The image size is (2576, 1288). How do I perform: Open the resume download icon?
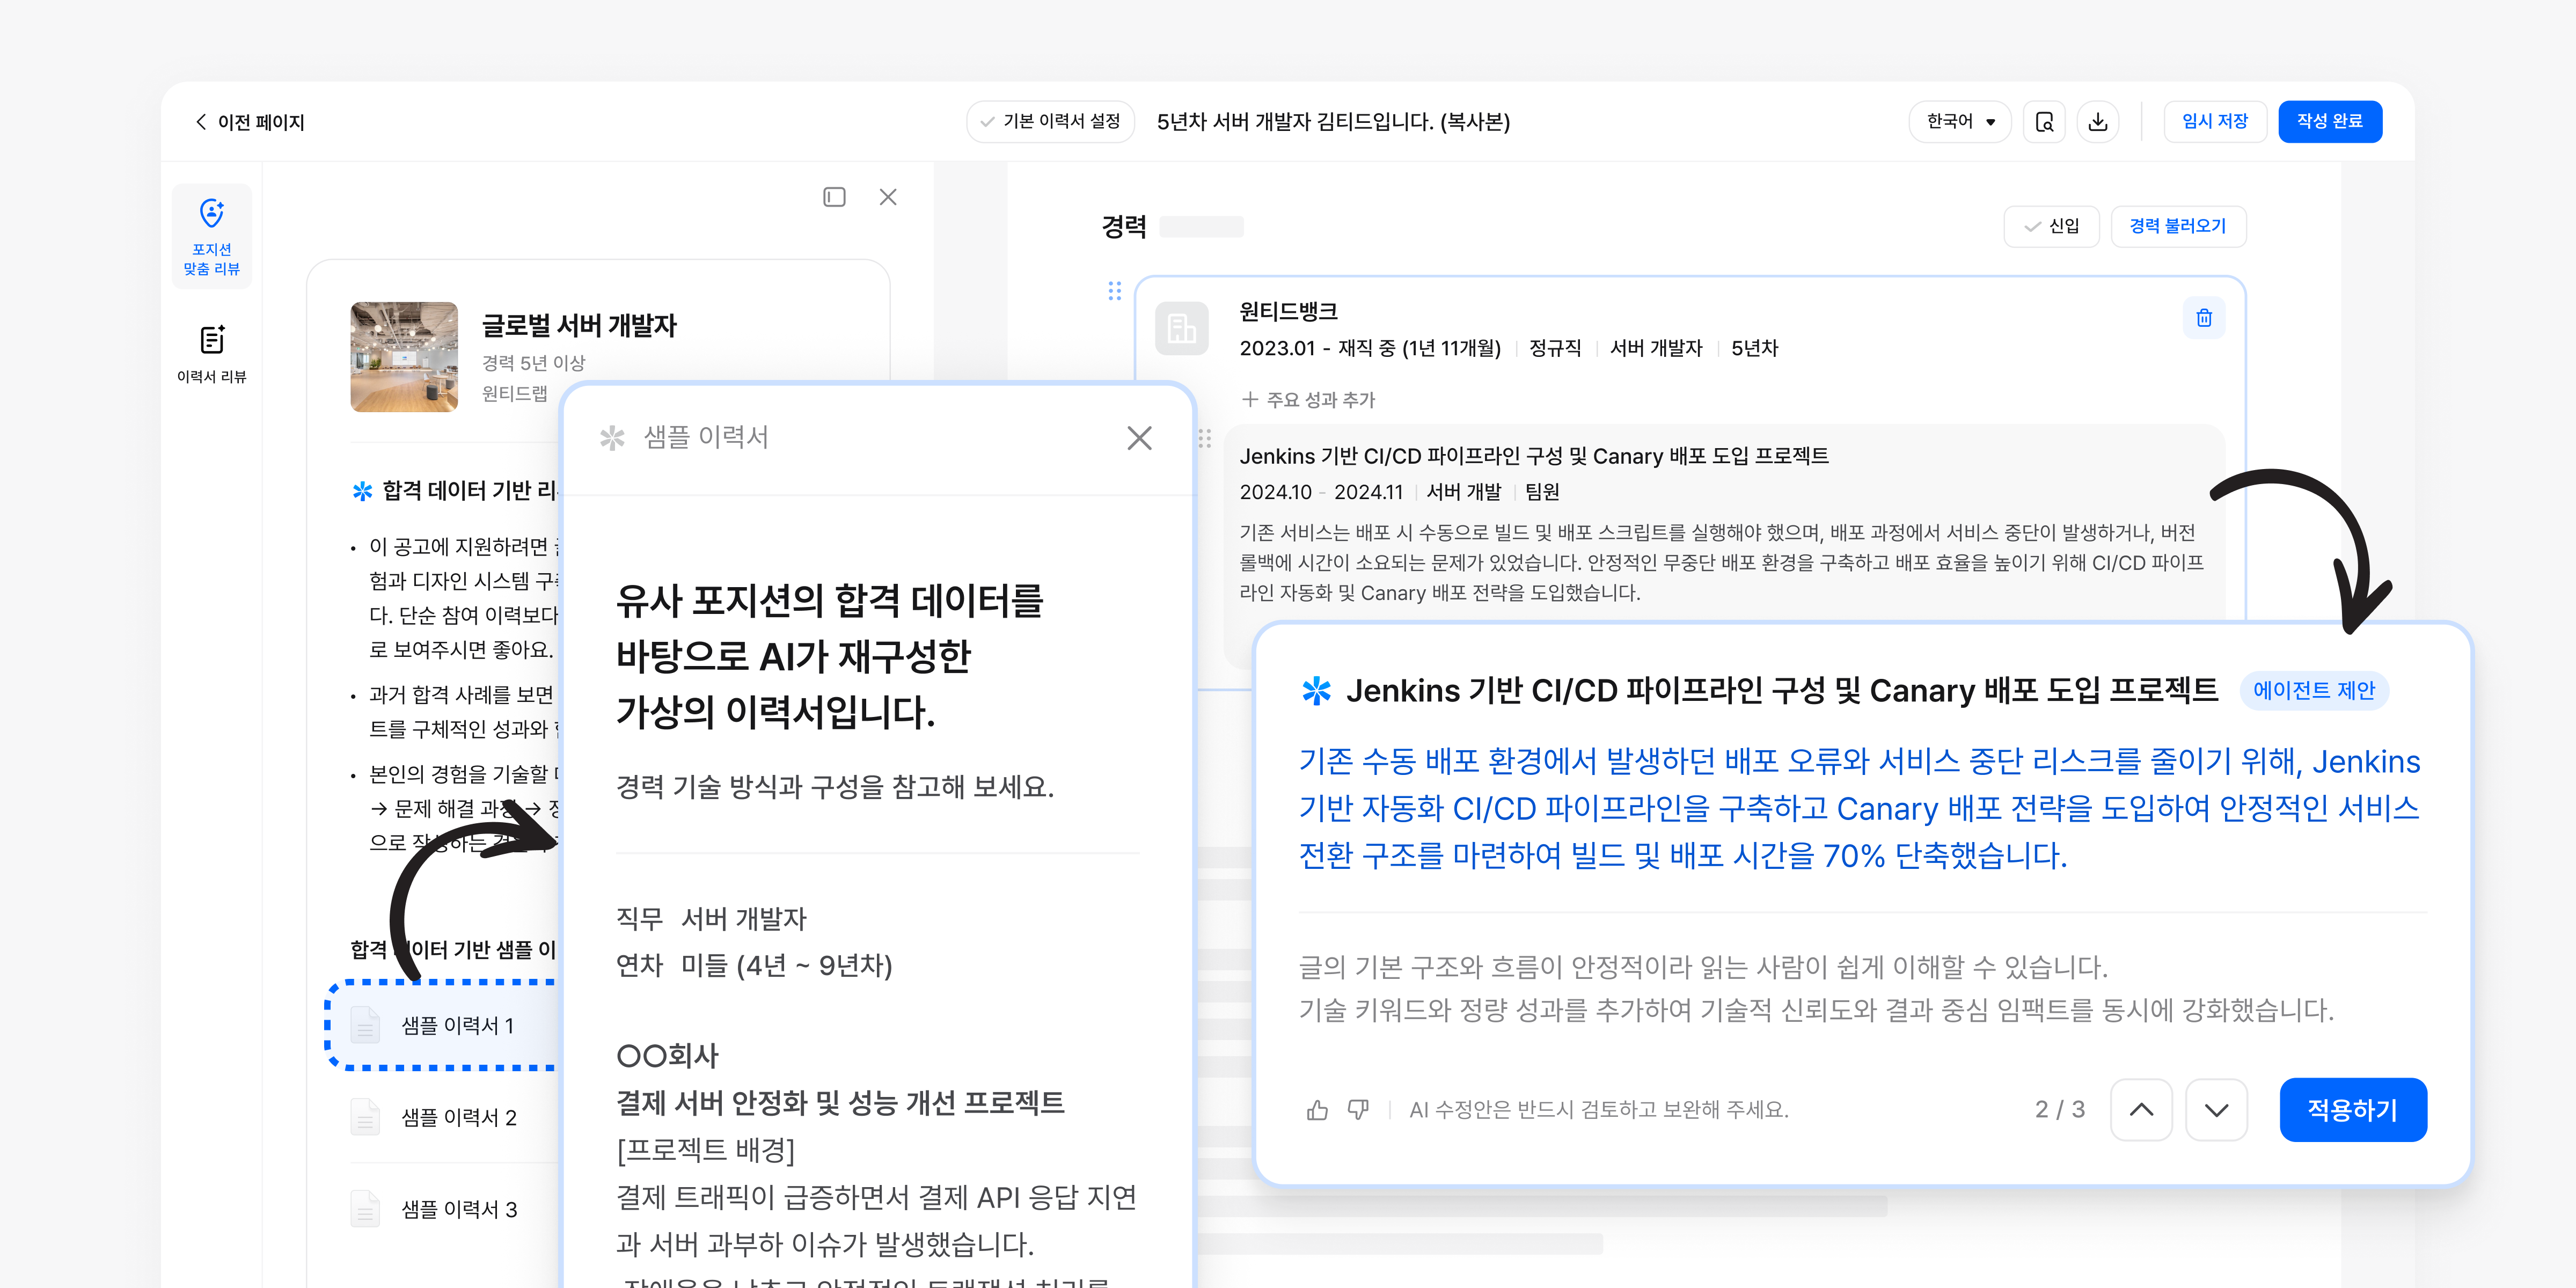coord(2098,121)
